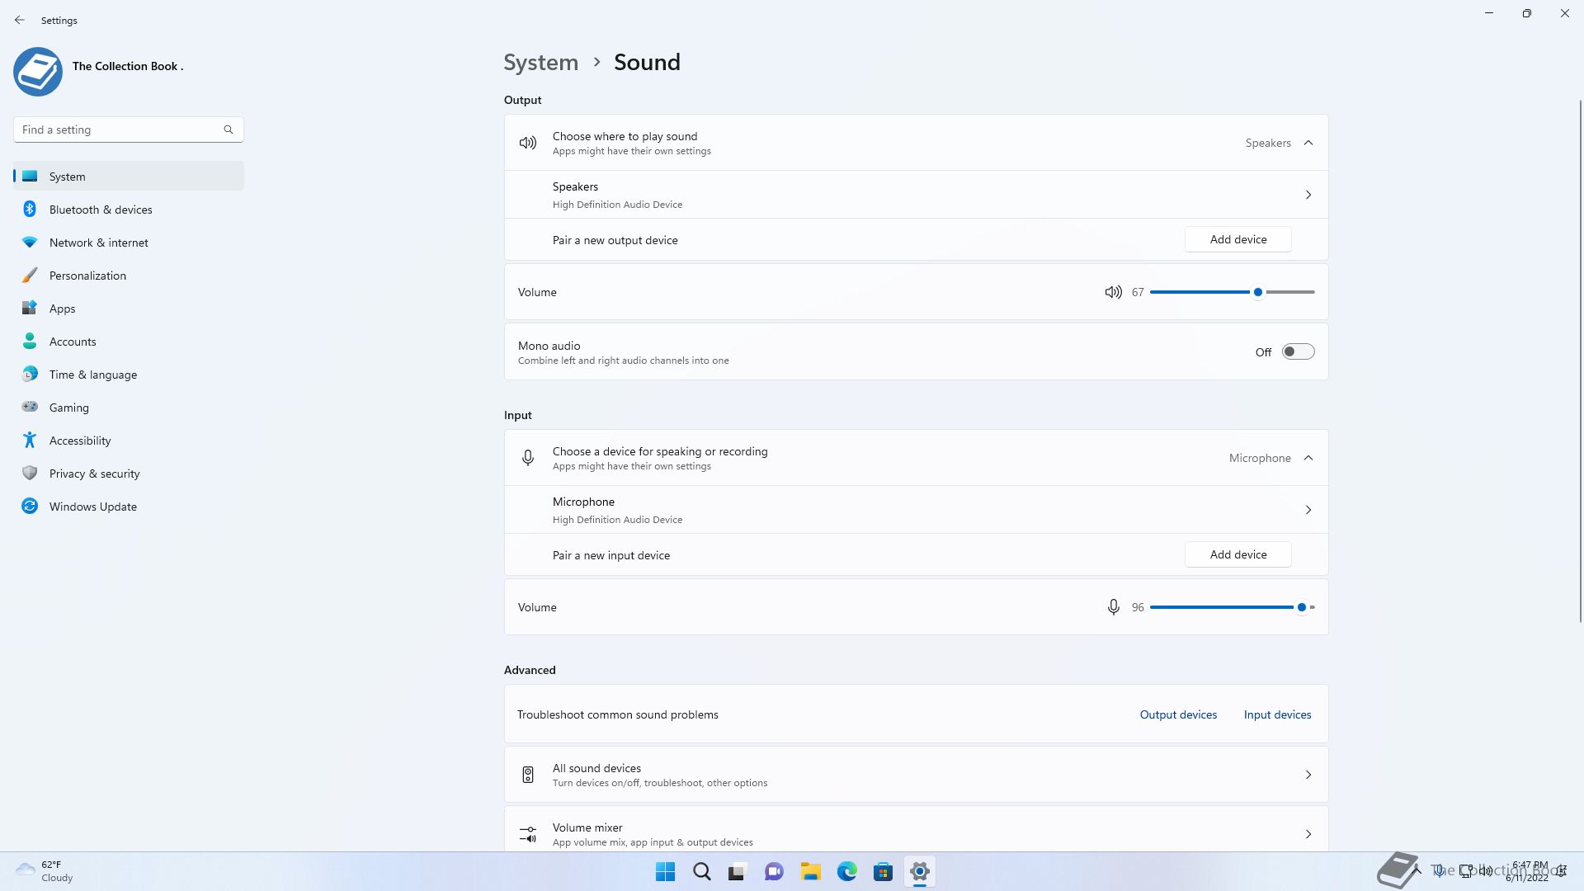Open Microsoft Store from taskbar

[x=883, y=871]
